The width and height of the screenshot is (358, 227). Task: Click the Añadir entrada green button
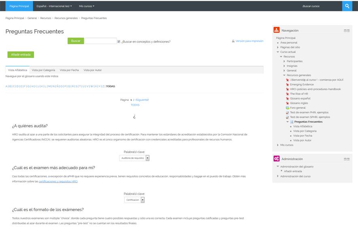pos(21,55)
